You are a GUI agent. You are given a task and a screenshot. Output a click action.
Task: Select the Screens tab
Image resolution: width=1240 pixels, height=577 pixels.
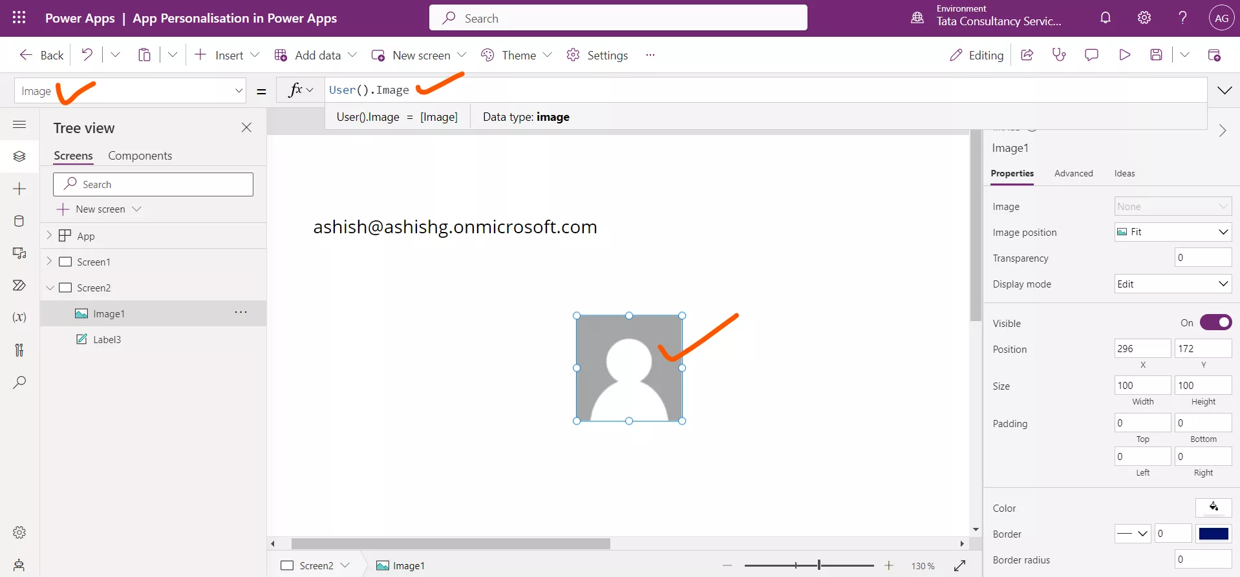click(x=73, y=156)
